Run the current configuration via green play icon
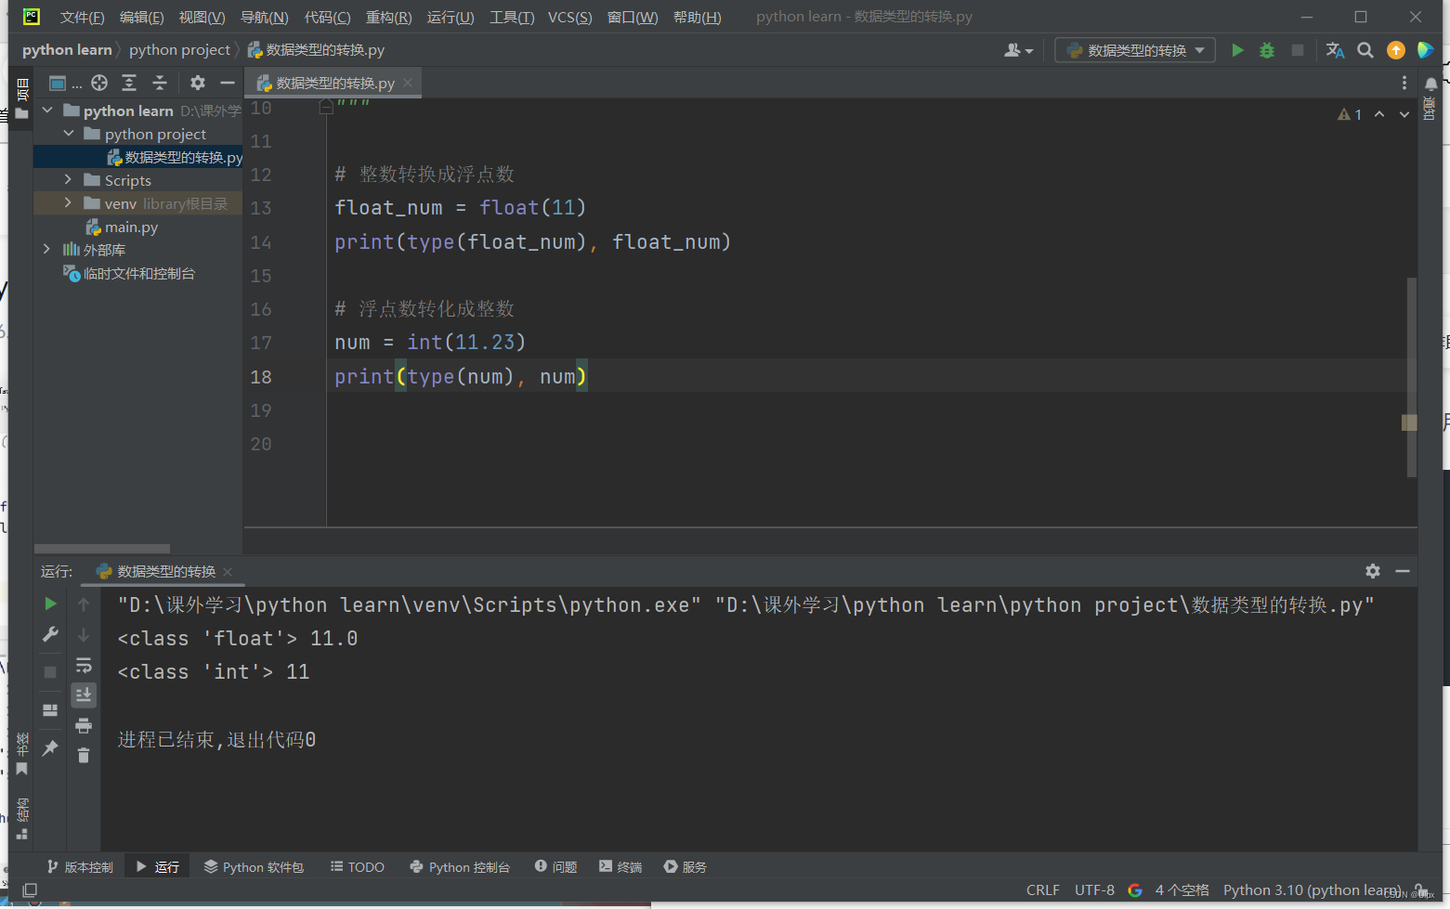Image resolution: width=1450 pixels, height=909 pixels. coord(1237,50)
